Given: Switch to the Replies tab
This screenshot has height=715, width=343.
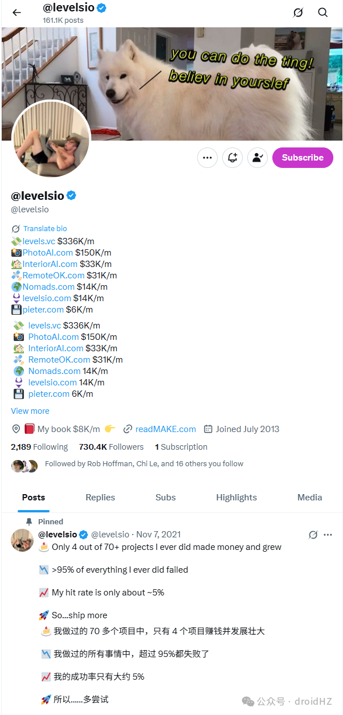Looking at the screenshot, I should click(100, 498).
